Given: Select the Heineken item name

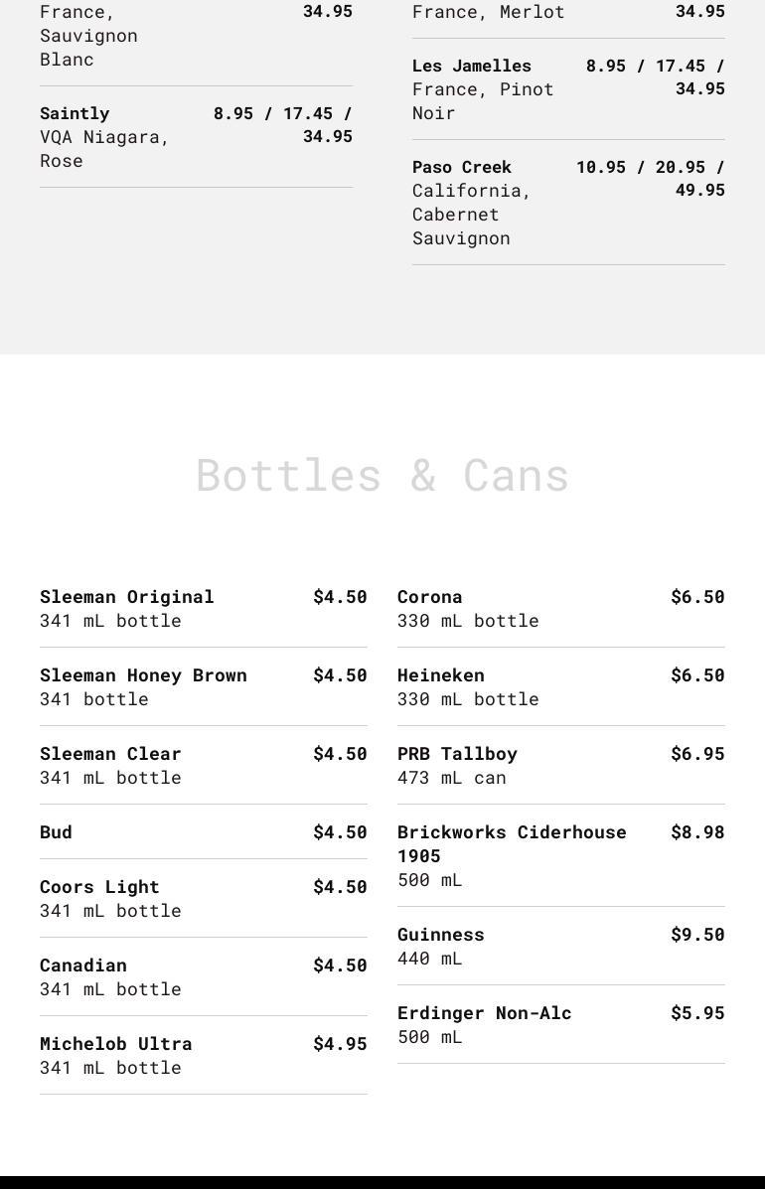Looking at the screenshot, I should 441,675.
